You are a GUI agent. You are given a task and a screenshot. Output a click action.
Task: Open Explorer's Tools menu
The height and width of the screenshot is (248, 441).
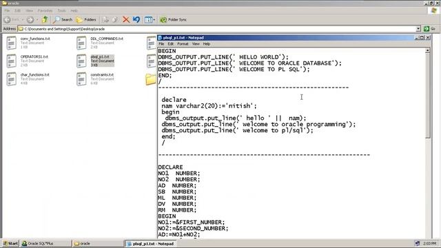click(61, 11)
